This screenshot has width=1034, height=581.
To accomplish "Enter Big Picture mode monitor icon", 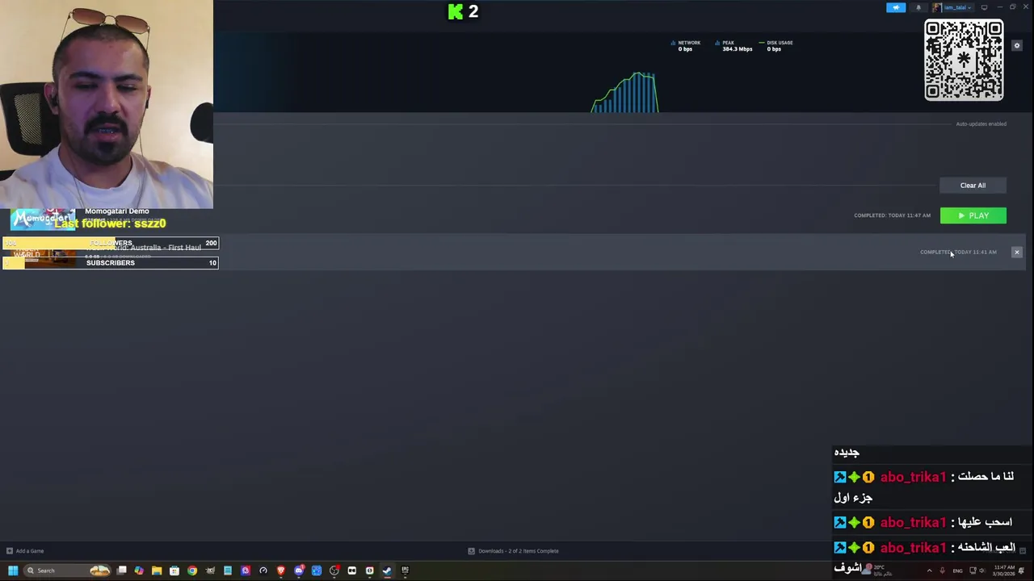I will click(x=984, y=7).
